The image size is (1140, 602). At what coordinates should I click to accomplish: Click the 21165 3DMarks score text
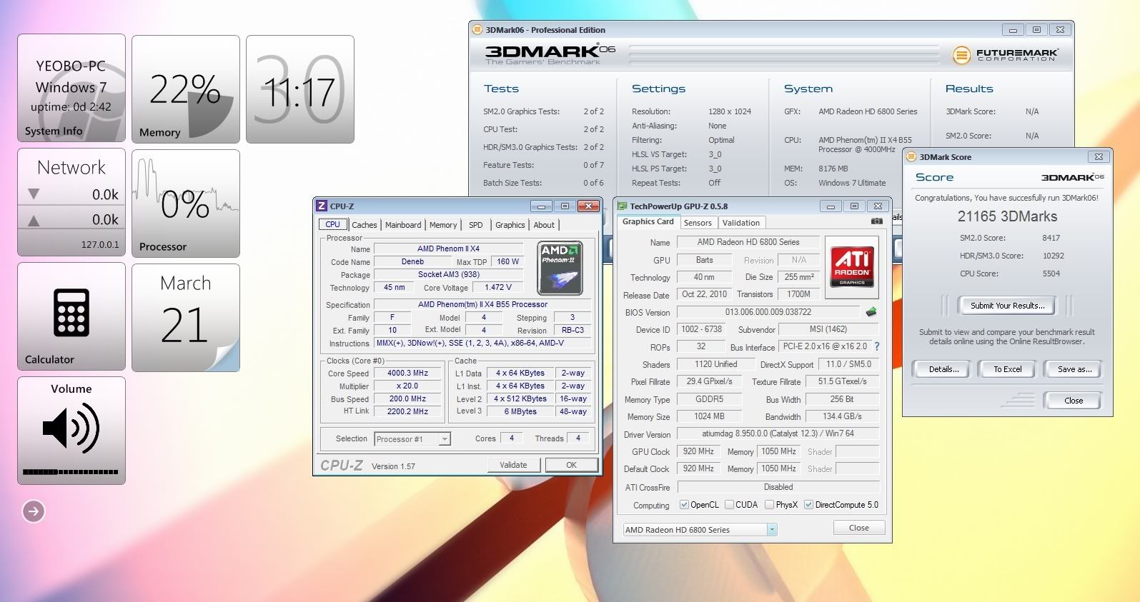(x=1007, y=216)
